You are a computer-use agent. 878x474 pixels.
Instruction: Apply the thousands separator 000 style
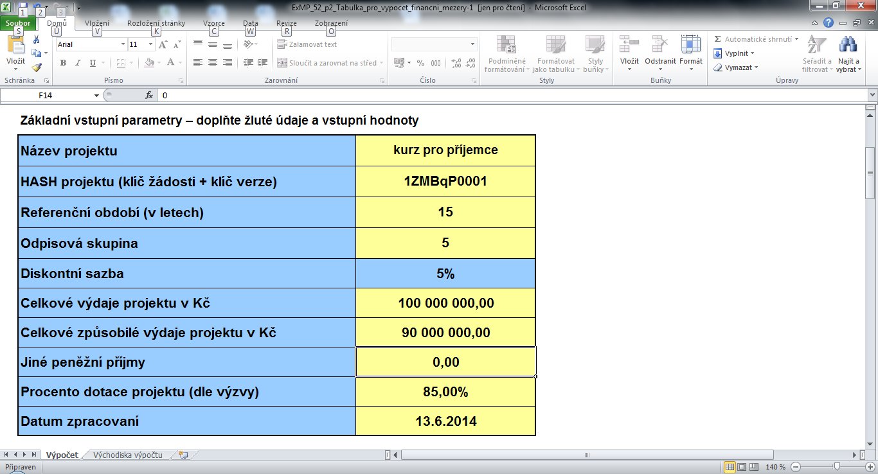coord(436,63)
